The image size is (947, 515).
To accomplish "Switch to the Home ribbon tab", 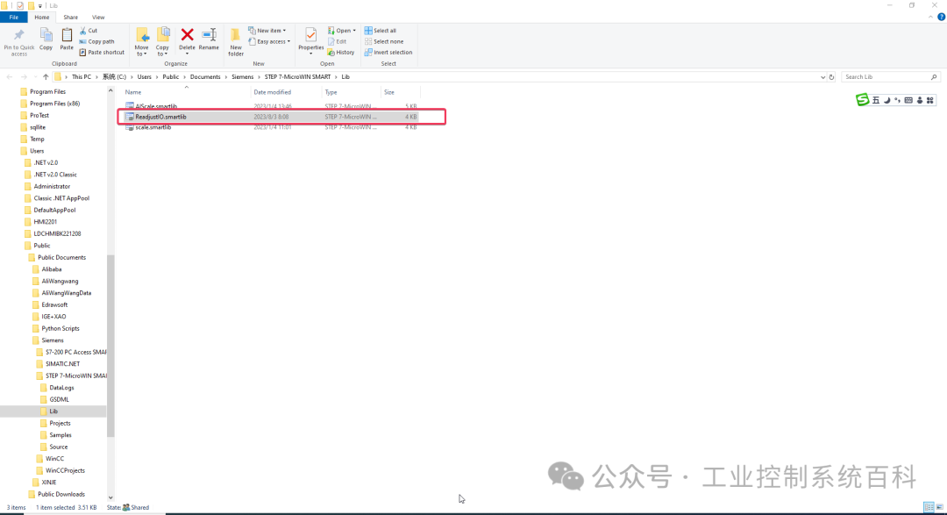I will pyautogui.click(x=42, y=17).
